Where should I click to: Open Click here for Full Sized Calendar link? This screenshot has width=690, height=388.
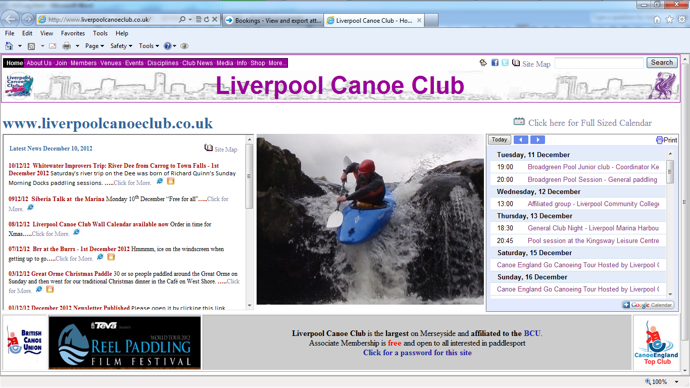click(590, 123)
